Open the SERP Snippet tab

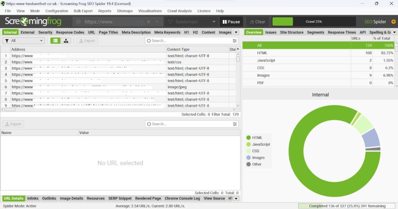tap(120, 199)
